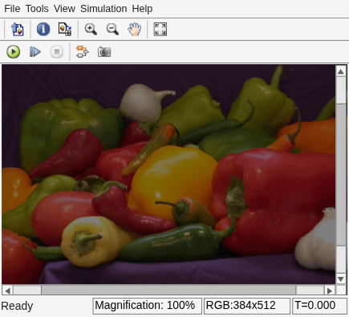The image size is (349, 317).
Task: Open the File menu
Action: pyautogui.click(x=12, y=9)
